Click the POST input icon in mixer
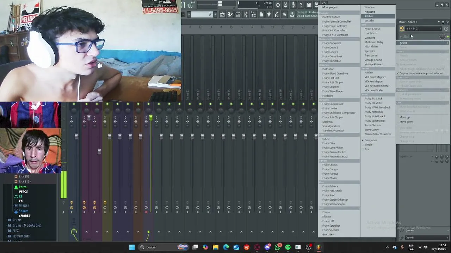451x253 pixels. pos(402,29)
